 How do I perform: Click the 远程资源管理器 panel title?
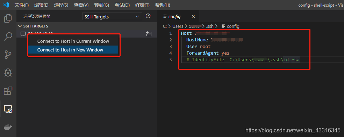(x=37, y=16)
